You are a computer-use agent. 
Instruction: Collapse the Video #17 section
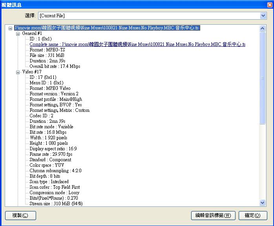pos(18,72)
